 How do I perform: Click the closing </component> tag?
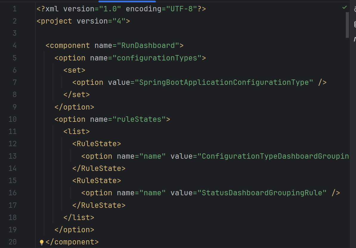[x=72, y=242]
